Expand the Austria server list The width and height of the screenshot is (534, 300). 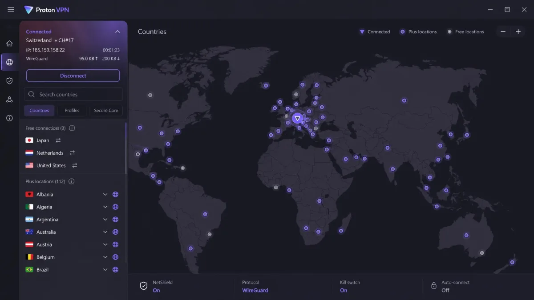[x=105, y=244]
